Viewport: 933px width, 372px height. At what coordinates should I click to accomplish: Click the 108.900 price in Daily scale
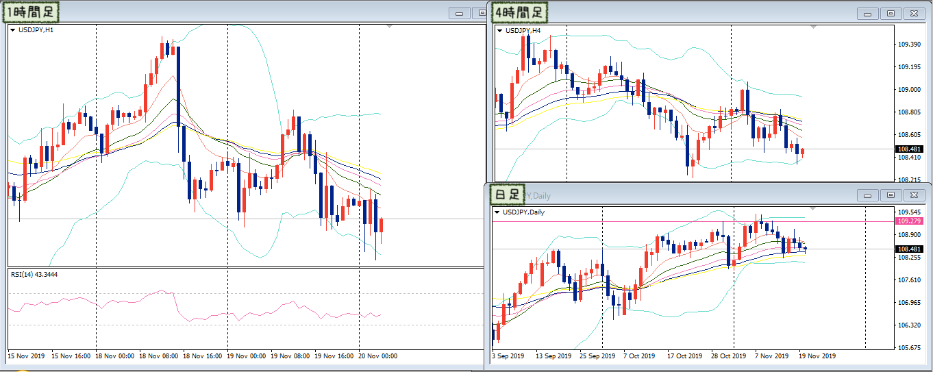coord(908,234)
